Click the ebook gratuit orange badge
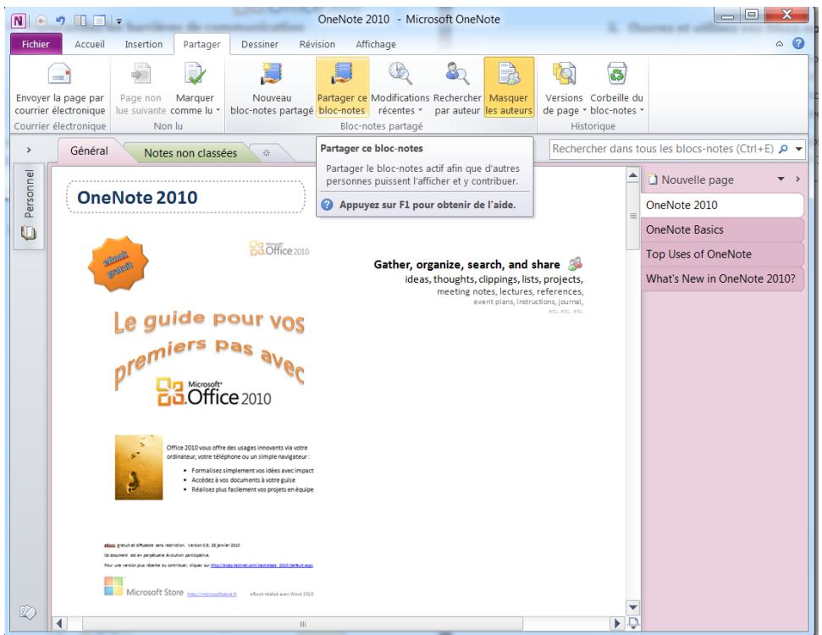Screen dimensions: 822x635 (118, 264)
